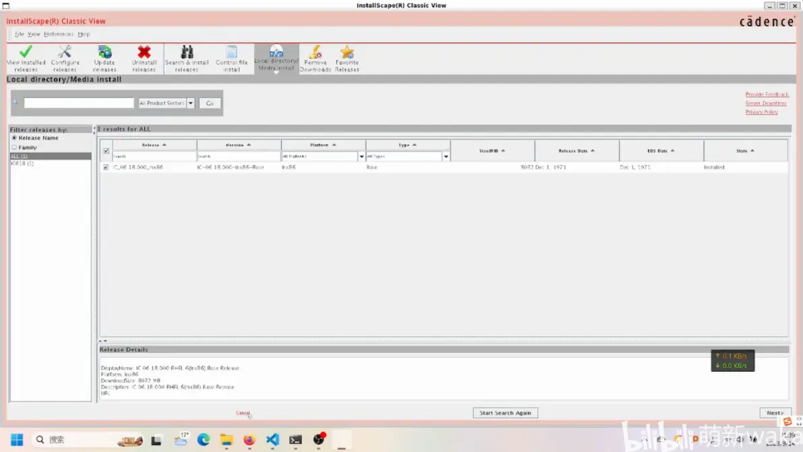Screen dimensions: 803x452
Task: Sort table by State column
Action: [746, 151]
